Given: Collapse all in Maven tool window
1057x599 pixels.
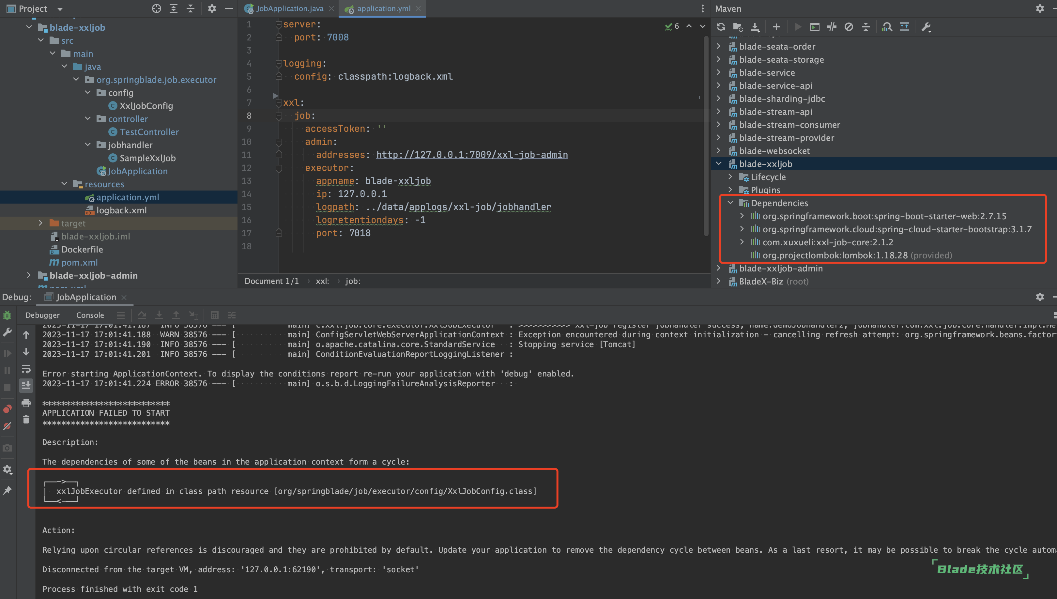Looking at the screenshot, I should click(866, 27).
